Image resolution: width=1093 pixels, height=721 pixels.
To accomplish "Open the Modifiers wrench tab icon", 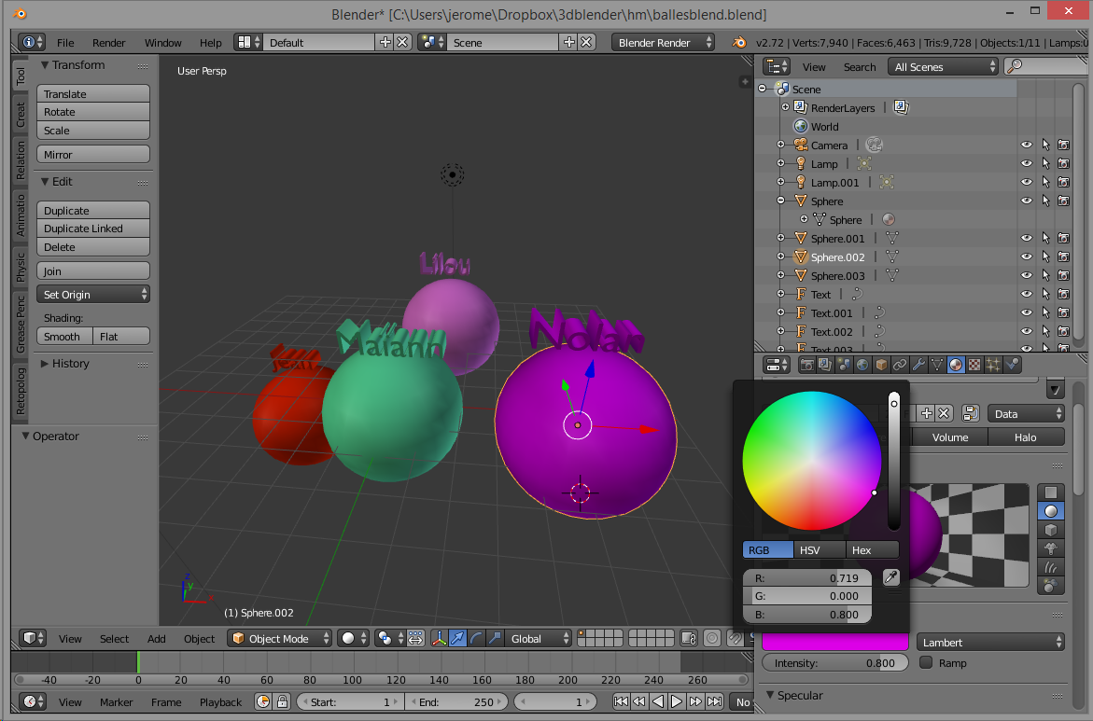I will click(x=918, y=365).
